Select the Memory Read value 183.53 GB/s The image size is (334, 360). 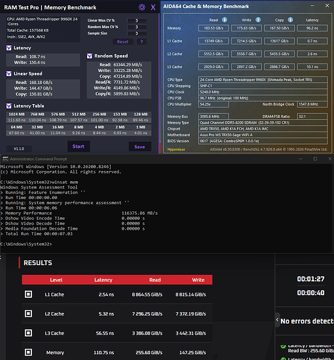(x=213, y=28)
